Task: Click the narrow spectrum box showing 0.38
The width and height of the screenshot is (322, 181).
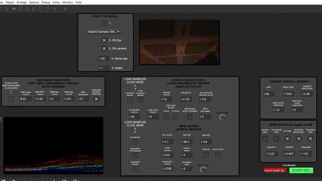Action: 307,94
